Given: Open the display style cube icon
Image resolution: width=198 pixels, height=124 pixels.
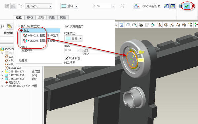Looking at the screenshot, I should (128, 25).
